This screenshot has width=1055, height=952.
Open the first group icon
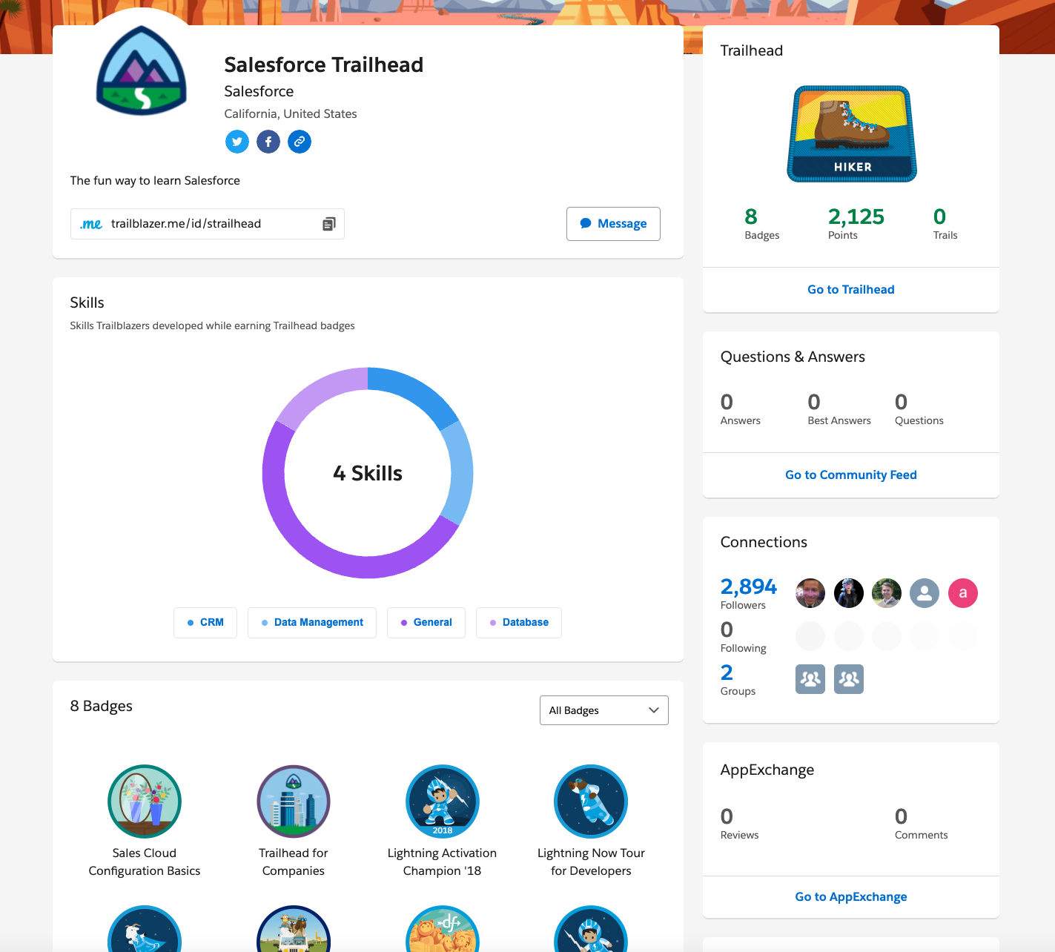point(810,679)
